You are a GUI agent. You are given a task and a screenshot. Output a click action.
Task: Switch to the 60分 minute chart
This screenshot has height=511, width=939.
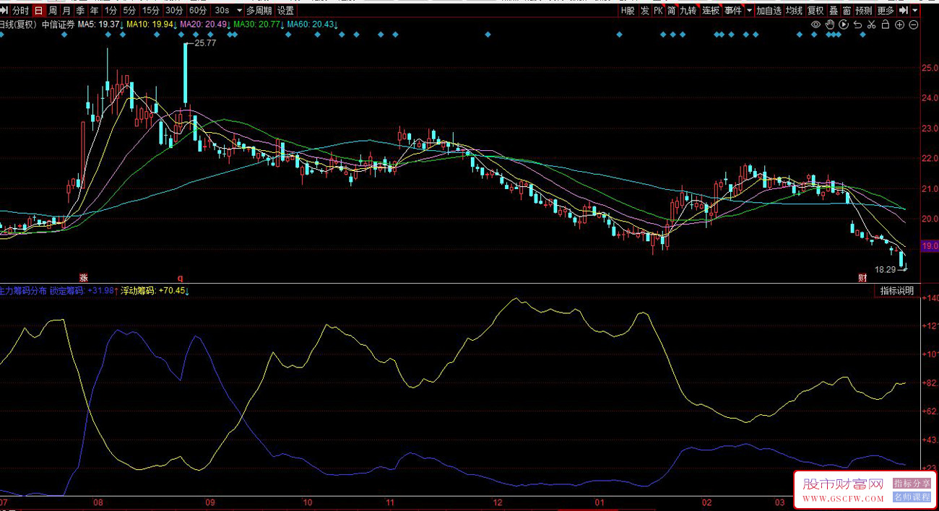coord(198,11)
